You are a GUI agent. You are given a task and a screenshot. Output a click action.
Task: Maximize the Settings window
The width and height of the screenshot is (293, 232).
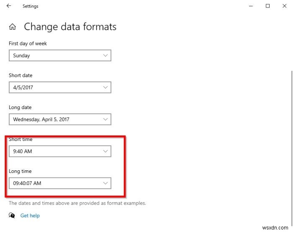tap(267, 6)
